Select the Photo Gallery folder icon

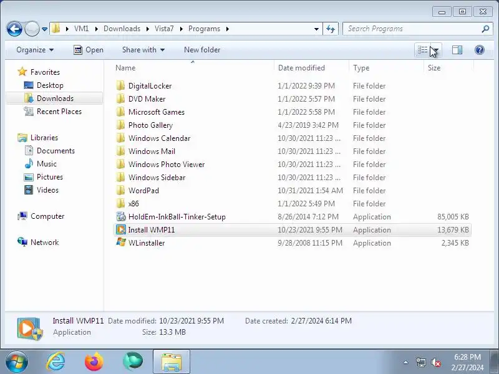click(x=120, y=125)
